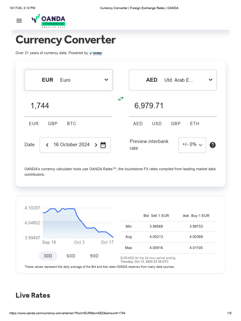
Task: Swap the EUR and AED currencies
Action: 121,99
